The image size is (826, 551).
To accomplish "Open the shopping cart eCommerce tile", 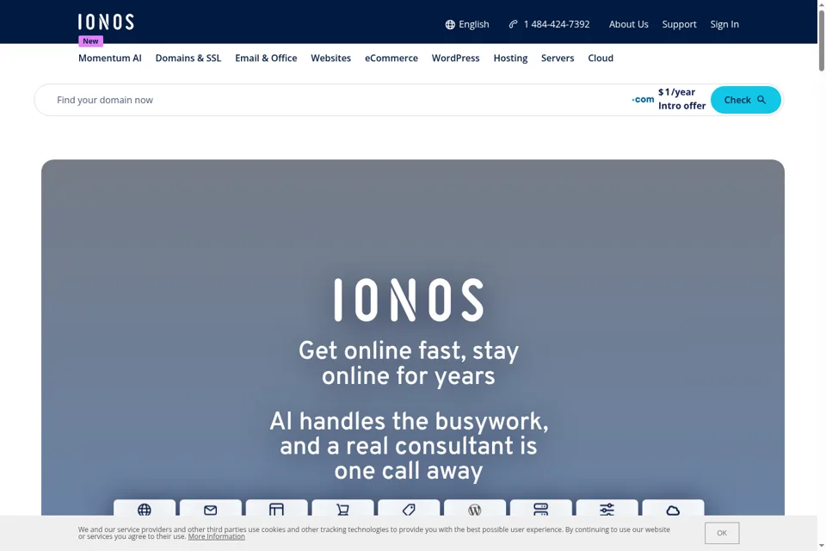I will 343,508.
